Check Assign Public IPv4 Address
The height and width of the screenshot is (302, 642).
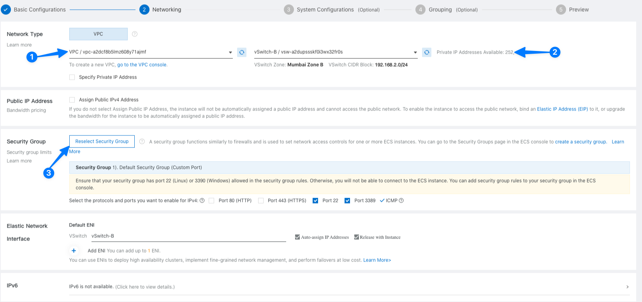point(72,100)
